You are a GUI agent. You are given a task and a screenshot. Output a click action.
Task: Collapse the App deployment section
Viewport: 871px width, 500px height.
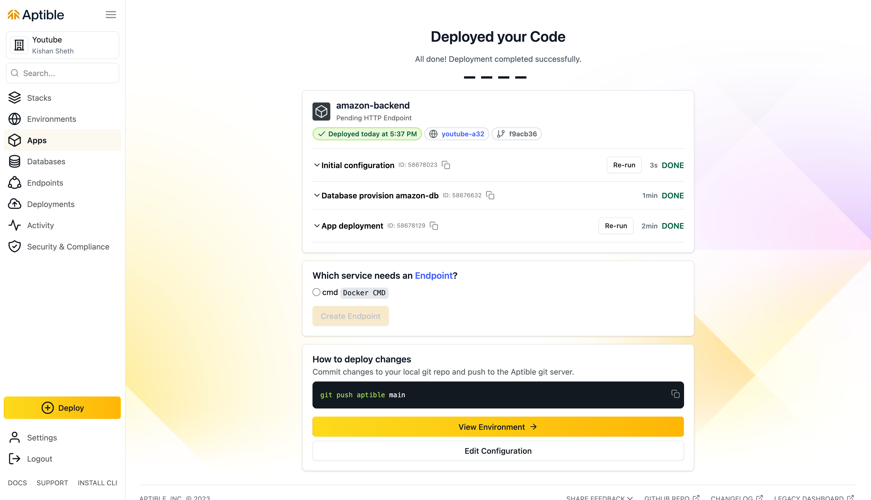(x=317, y=226)
